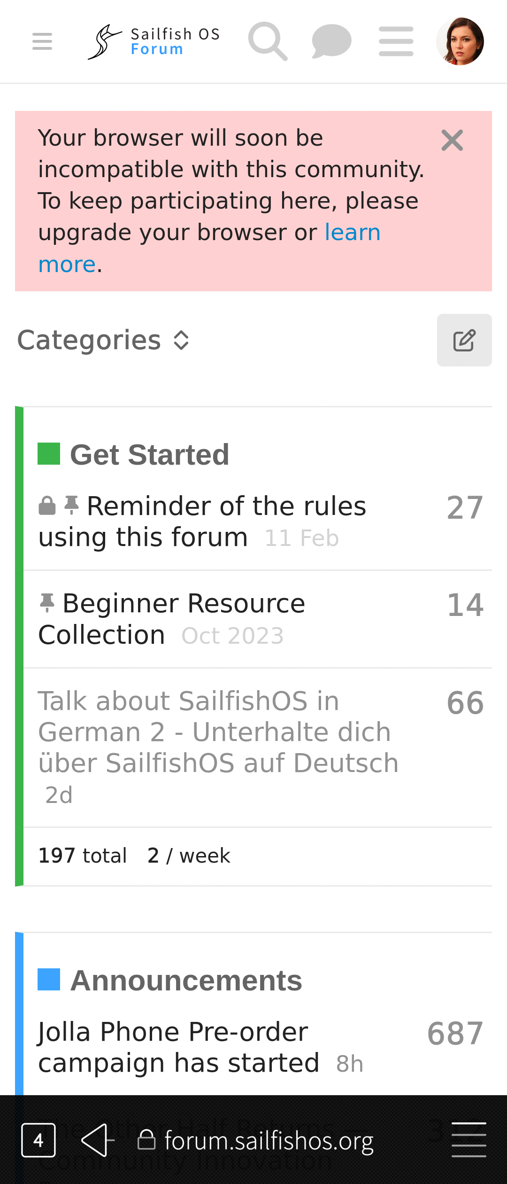The image size is (507, 1184).
Task: Open the Get Started category
Action: click(149, 455)
